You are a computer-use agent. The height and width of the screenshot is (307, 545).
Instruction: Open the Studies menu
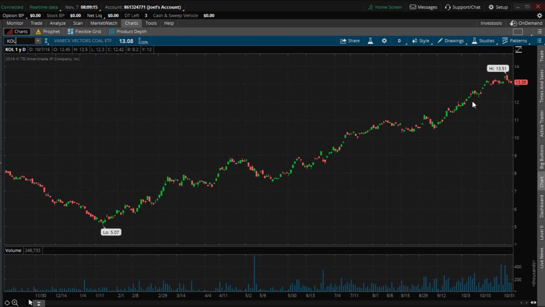(x=483, y=41)
